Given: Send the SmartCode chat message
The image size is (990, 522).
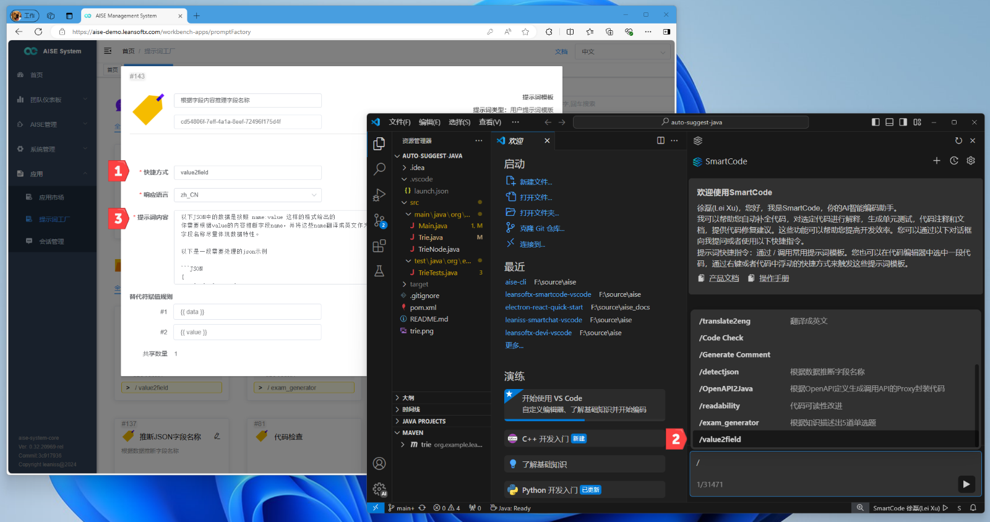Looking at the screenshot, I should pos(966,484).
